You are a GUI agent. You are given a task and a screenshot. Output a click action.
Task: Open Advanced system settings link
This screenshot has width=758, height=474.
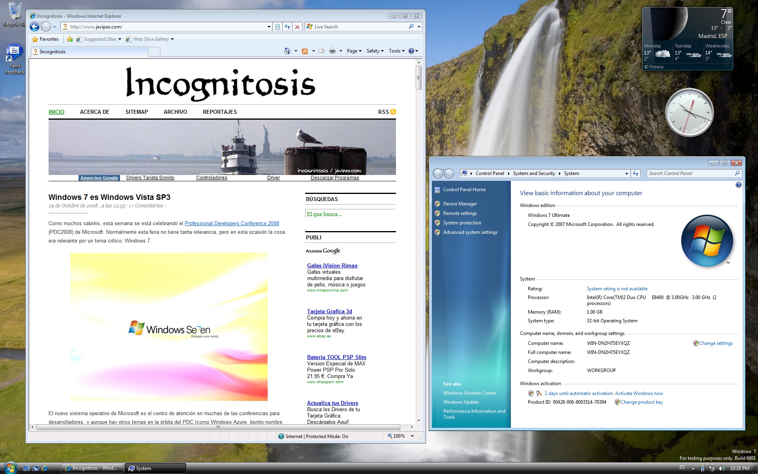click(470, 232)
